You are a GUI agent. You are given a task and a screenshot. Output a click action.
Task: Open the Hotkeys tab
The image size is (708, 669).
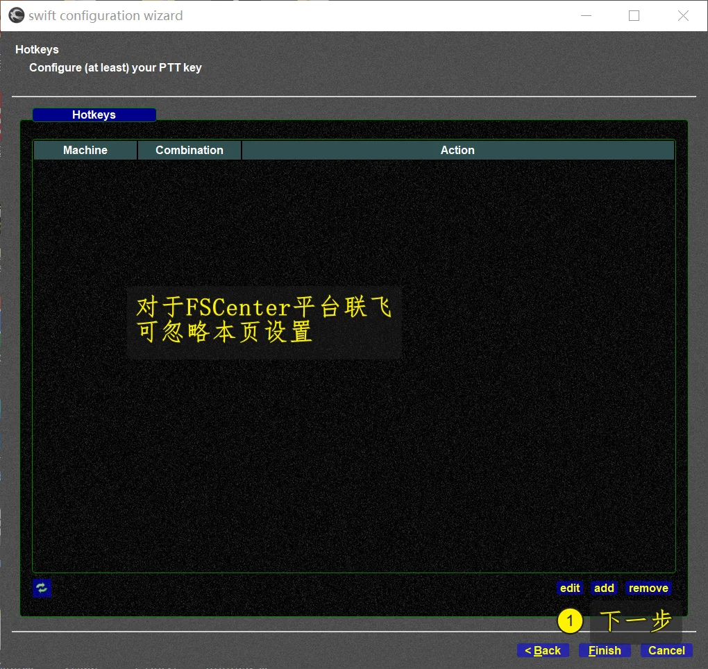(x=94, y=115)
